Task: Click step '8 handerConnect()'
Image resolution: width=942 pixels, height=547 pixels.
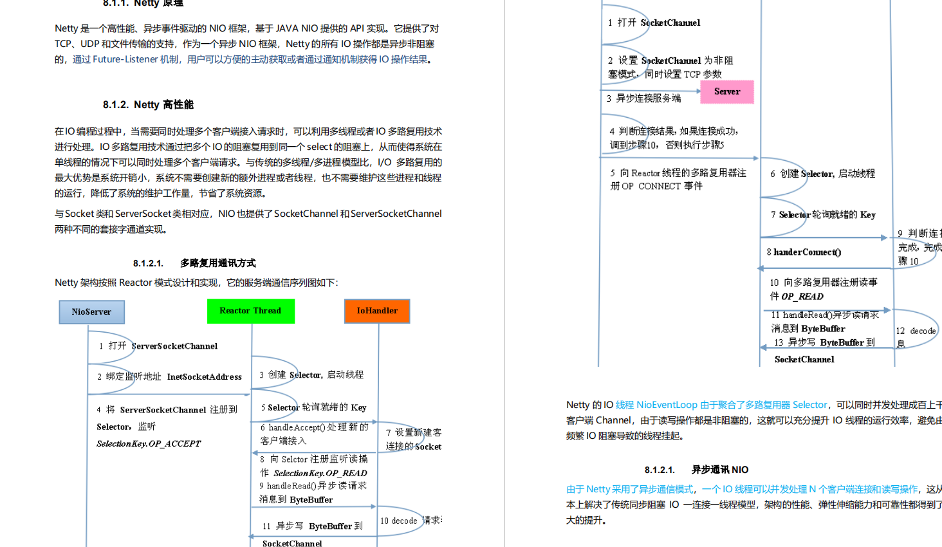Action: (804, 252)
